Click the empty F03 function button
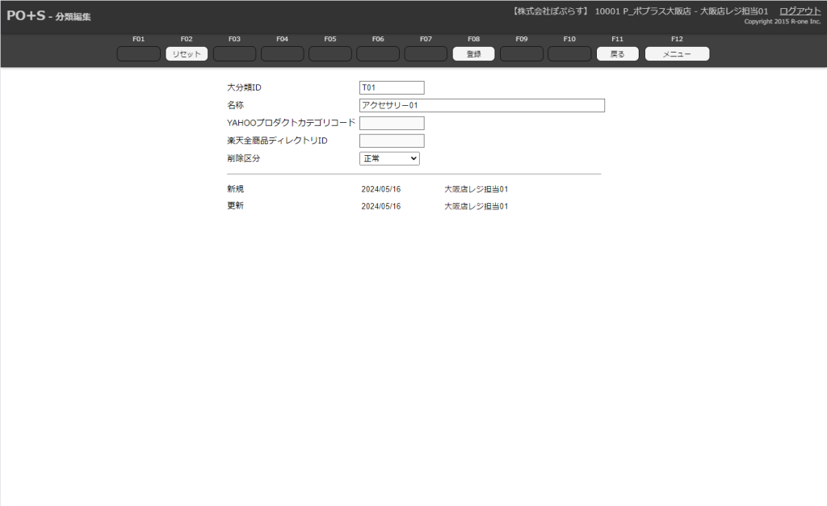The width and height of the screenshot is (827, 506). coord(234,54)
